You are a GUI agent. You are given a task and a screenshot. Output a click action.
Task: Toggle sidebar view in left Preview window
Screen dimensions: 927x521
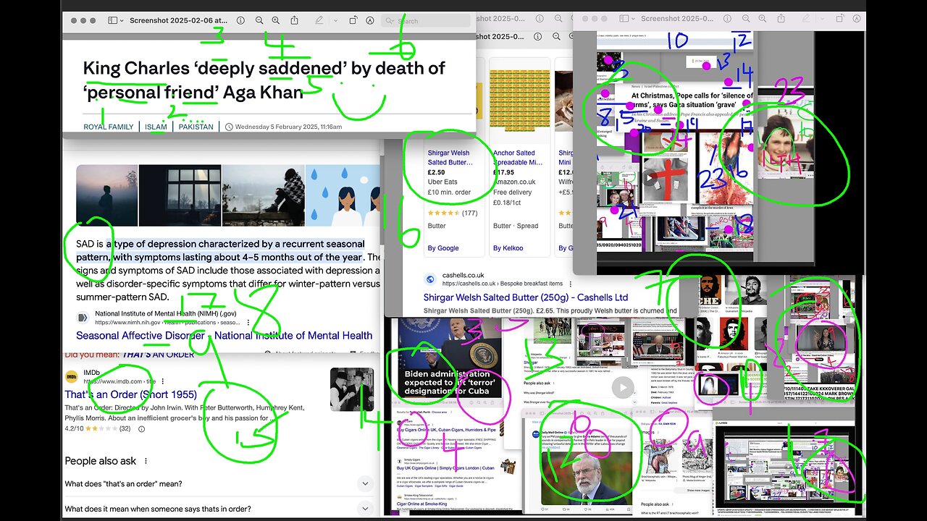(112, 21)
